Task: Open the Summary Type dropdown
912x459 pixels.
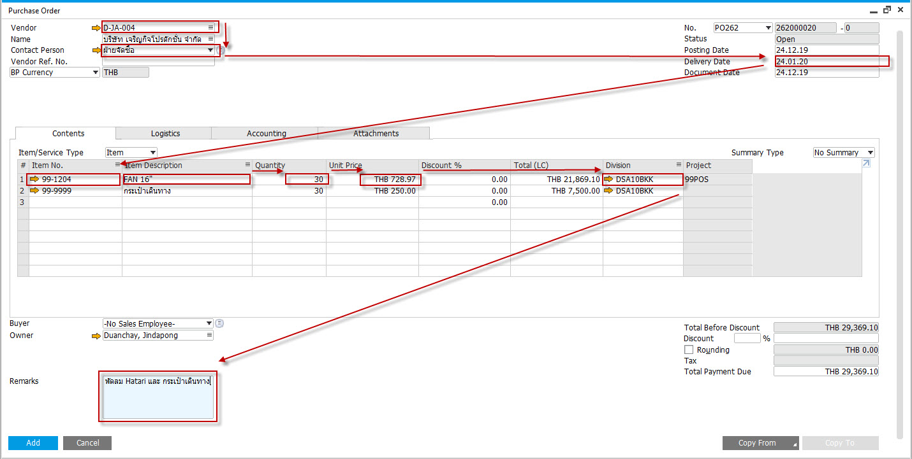Action: (870, 153)
